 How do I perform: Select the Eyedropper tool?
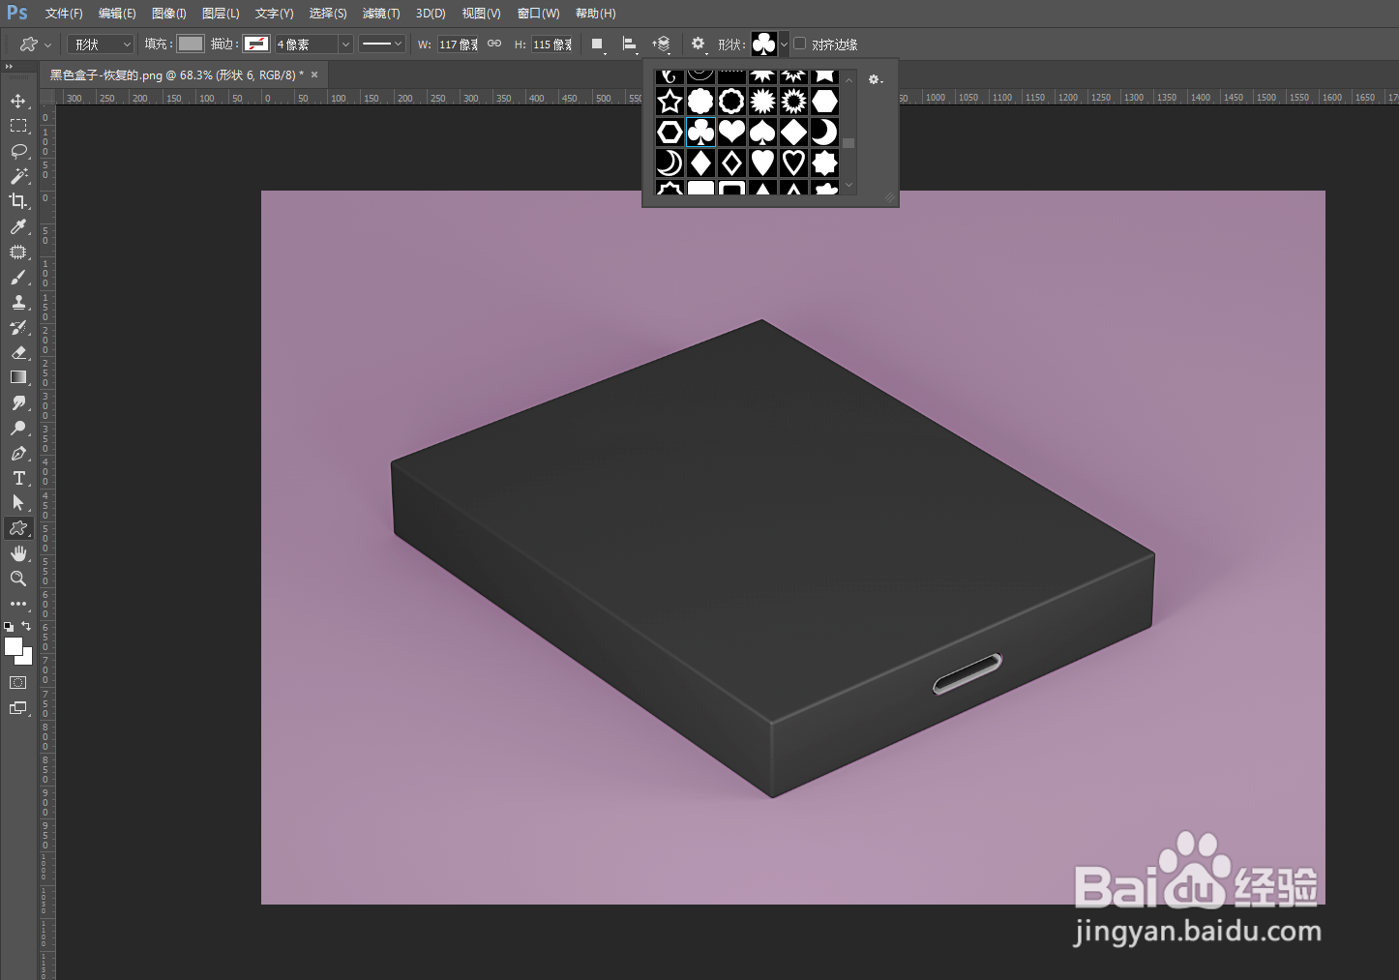click(18, 226)
